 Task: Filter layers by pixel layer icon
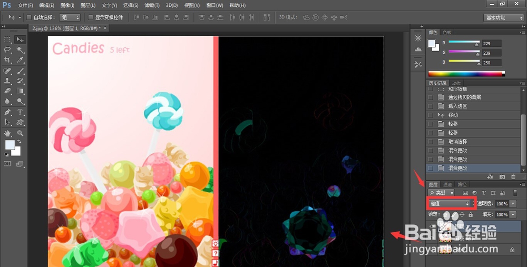(465, 193)
